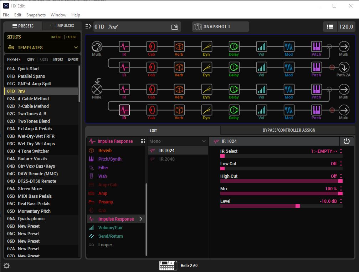Click the Mix value stepper
This screenshot has height=272, width=359.
(341, 188)
